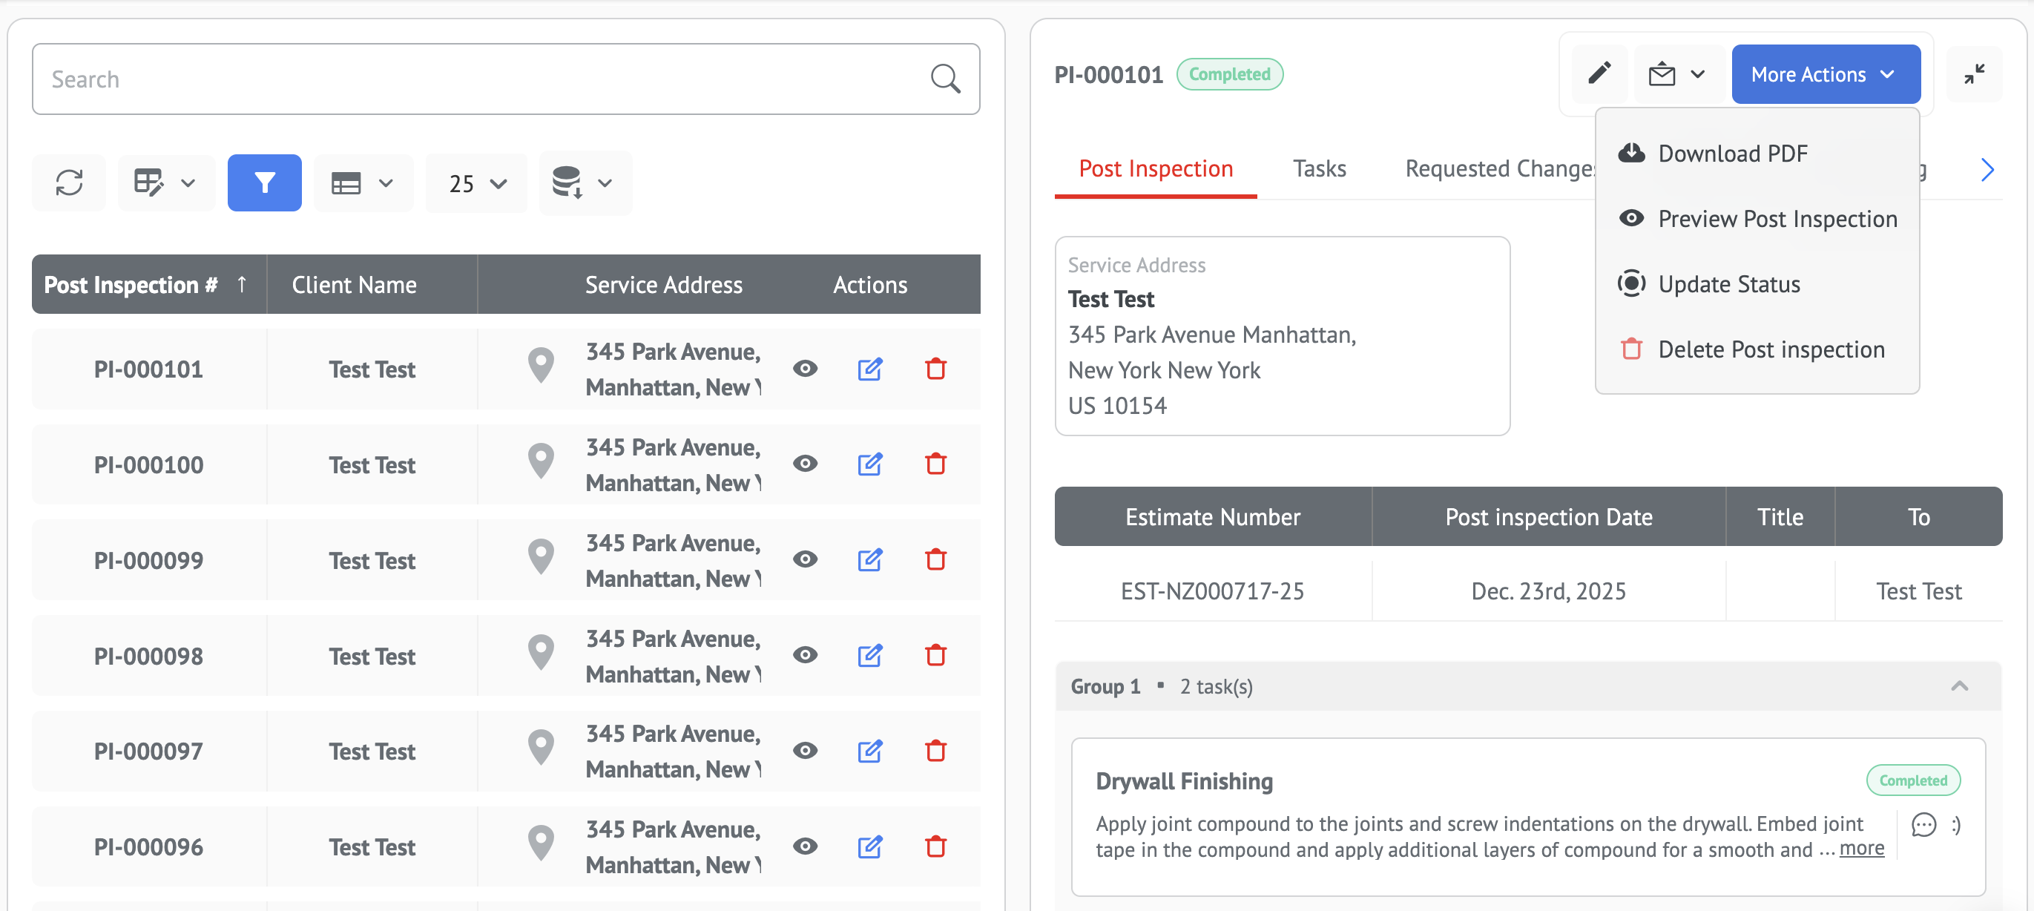Click the search magnifier icon
Image resolution: width=2034 pixels, height=911 pixels.
tap(944, 79)
